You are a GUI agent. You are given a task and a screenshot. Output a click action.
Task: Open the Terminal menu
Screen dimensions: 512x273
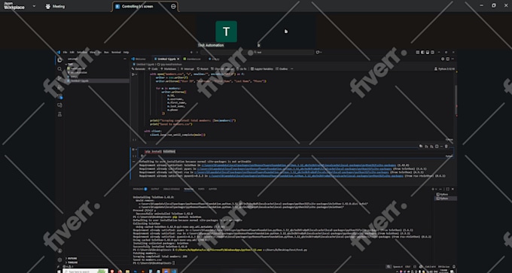116,52
